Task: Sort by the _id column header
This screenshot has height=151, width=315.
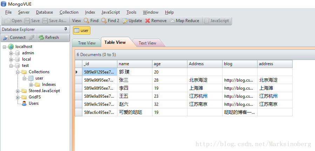Action: (100, 64)
